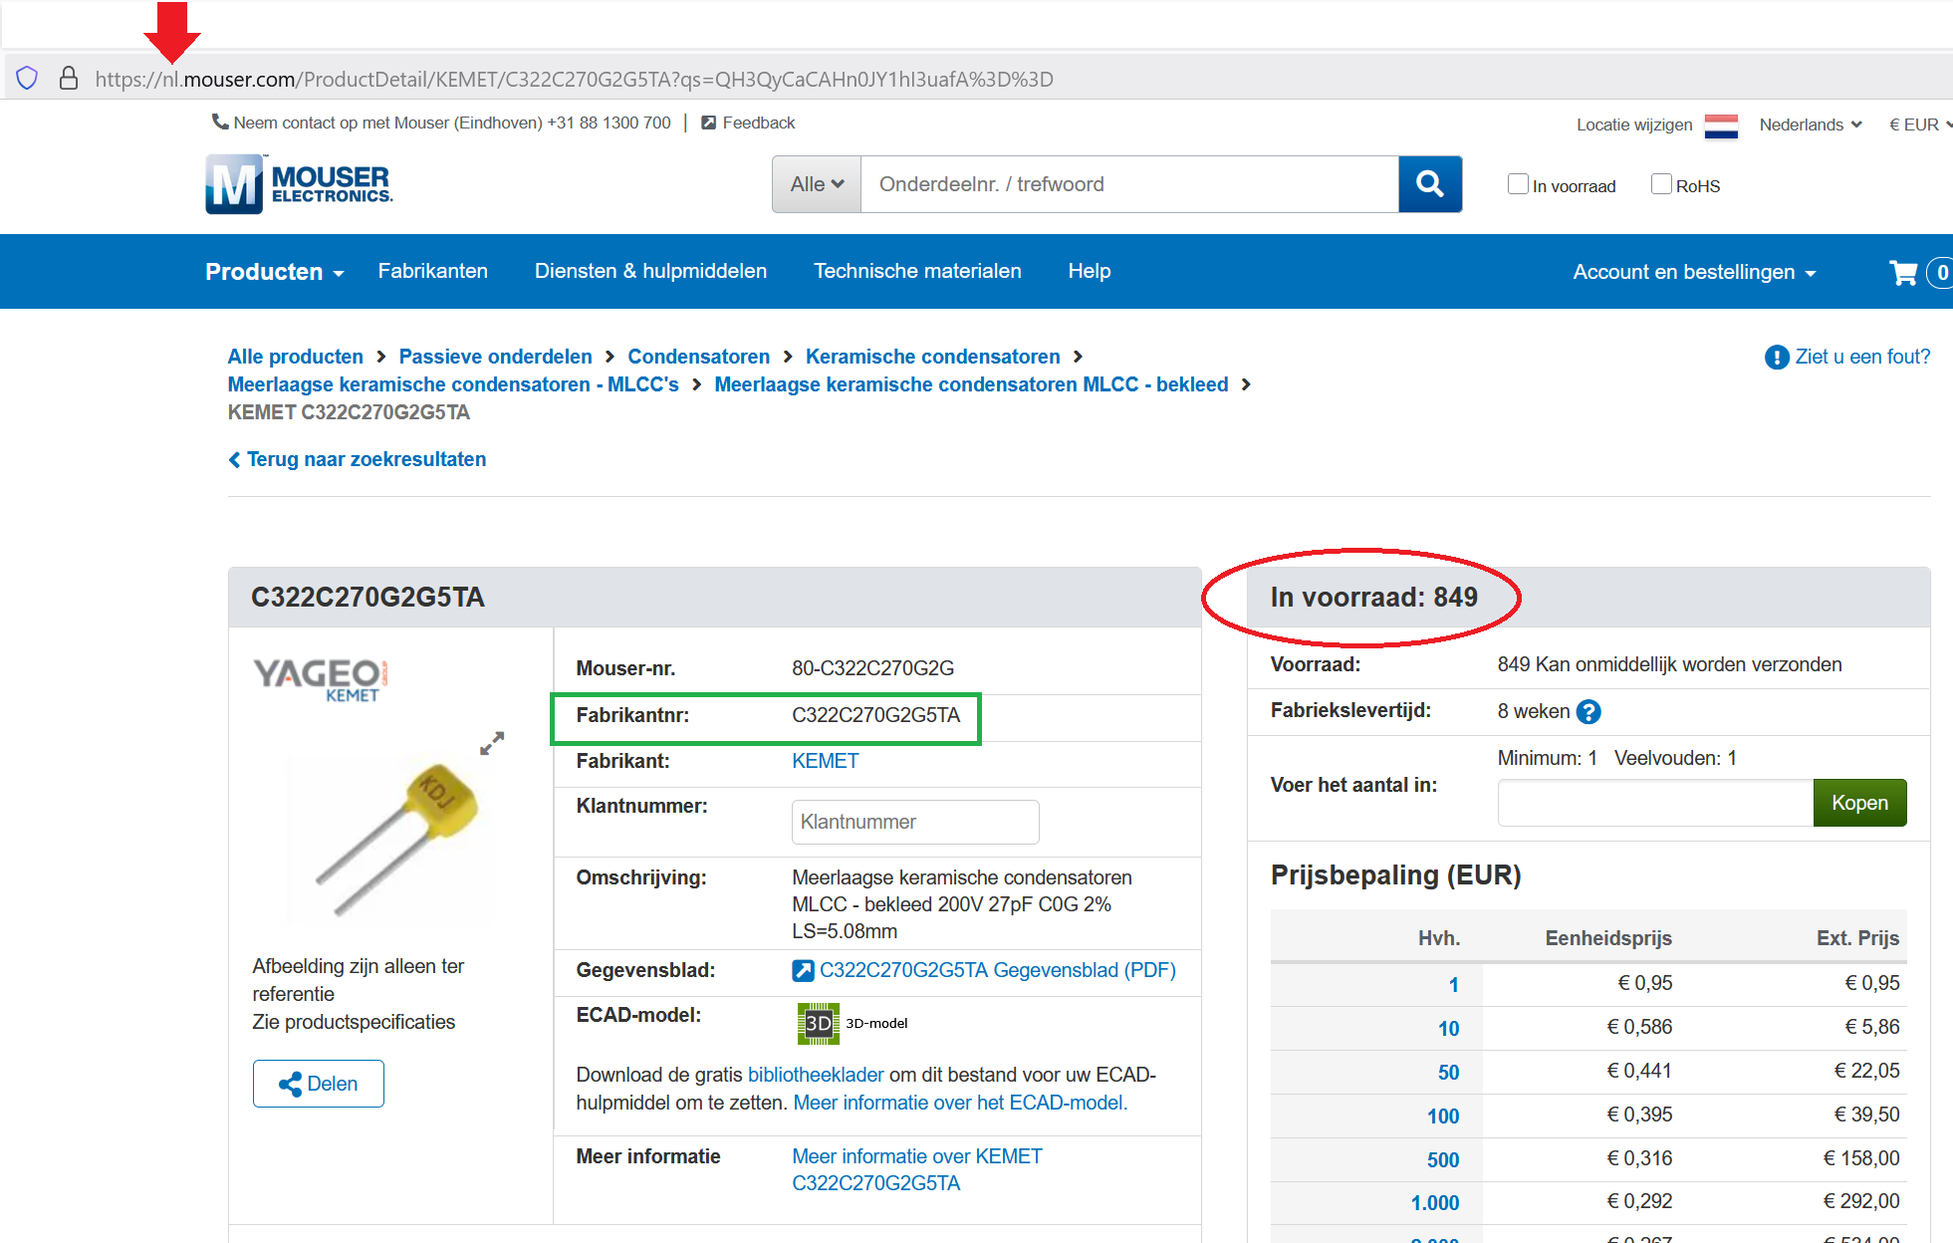Focus the Onderdeelnr. / trefwoord search field
Viewport: 1953px width, 1243px height.
point(1129,184)
